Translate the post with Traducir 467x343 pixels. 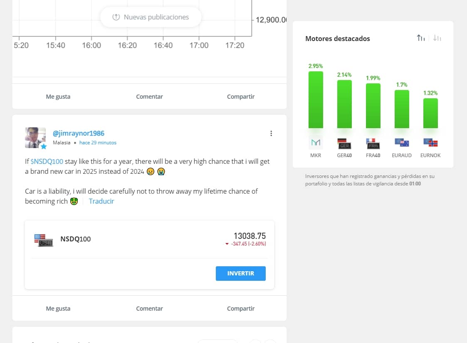[x=101, y=201]
